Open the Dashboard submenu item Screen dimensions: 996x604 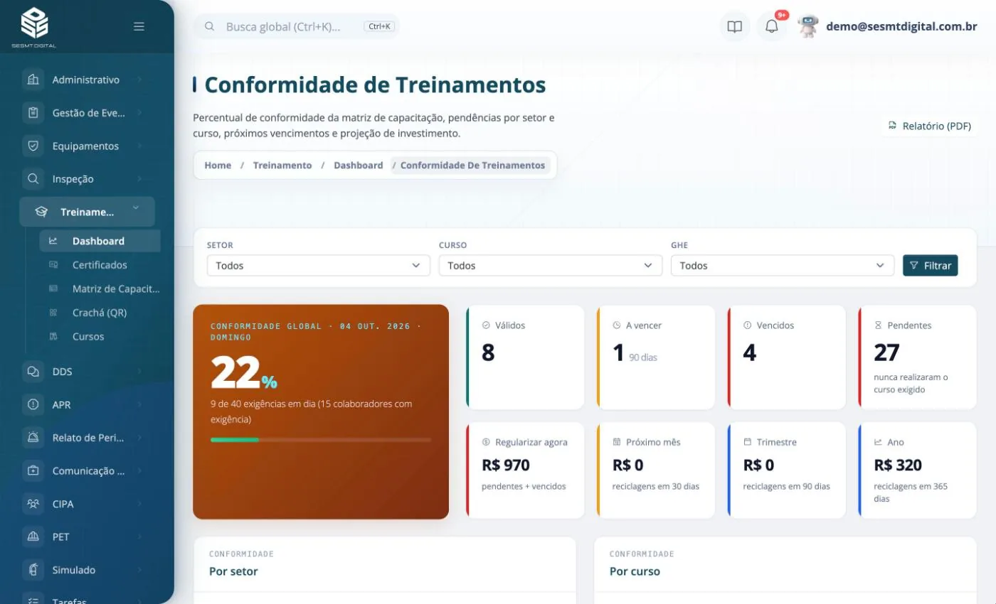click(100, 241)
